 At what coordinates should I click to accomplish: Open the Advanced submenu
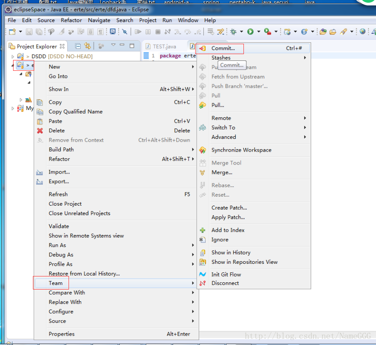pos(254,137)
